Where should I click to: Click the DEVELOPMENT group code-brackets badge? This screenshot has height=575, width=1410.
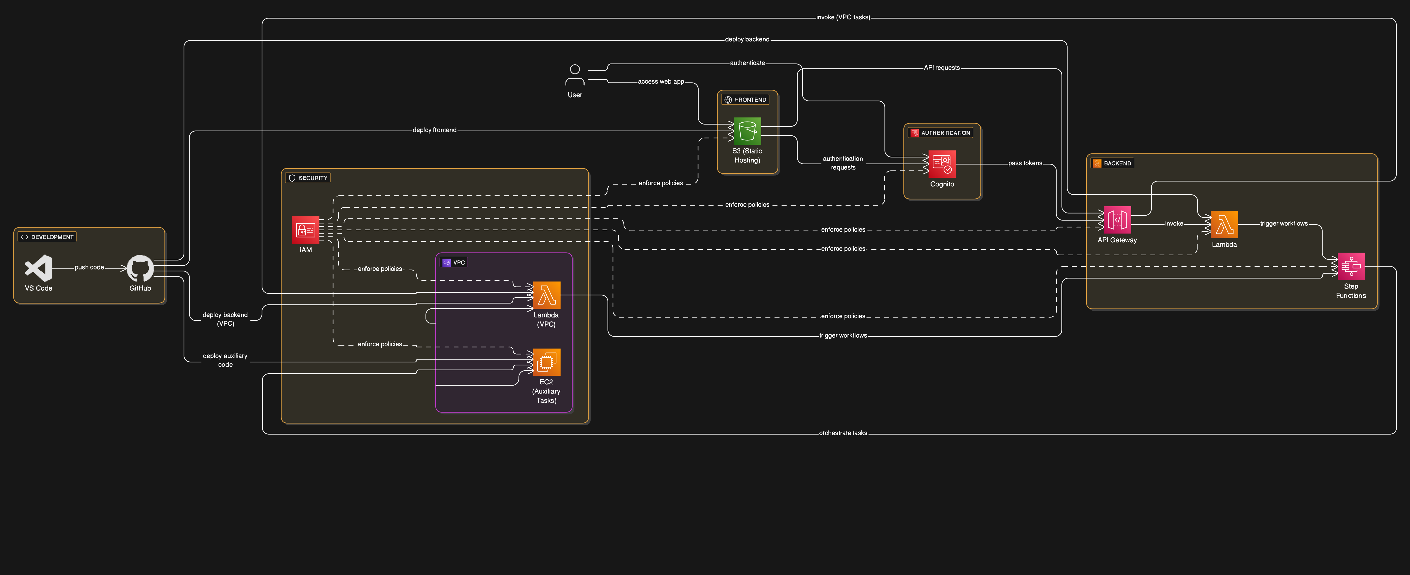47,237
